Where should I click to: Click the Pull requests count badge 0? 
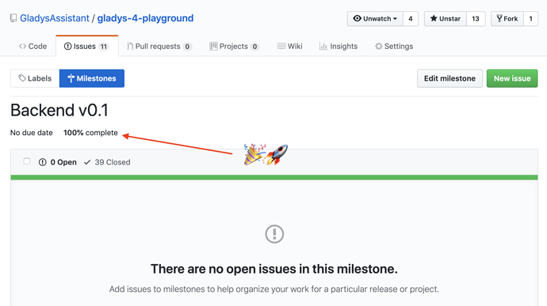coord(187,47)
